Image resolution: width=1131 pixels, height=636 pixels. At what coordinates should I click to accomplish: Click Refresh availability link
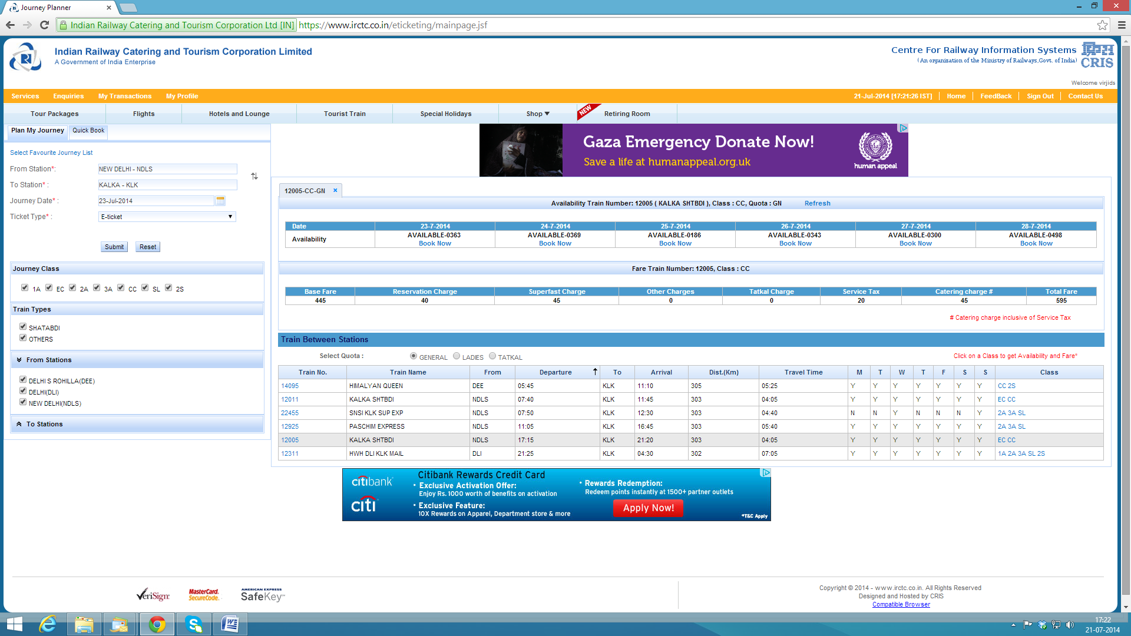click(818, 203)
